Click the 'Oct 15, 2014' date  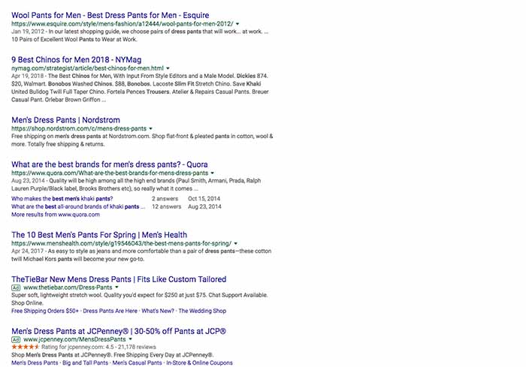pos(204,198)
